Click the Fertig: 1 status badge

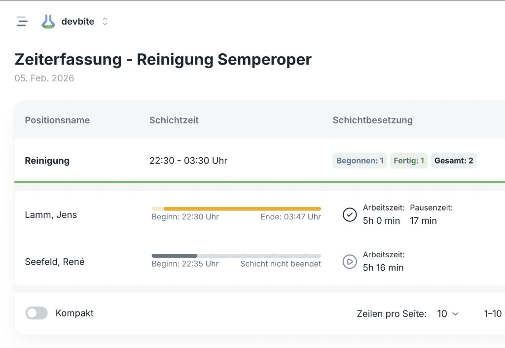[x=409, y=161]
